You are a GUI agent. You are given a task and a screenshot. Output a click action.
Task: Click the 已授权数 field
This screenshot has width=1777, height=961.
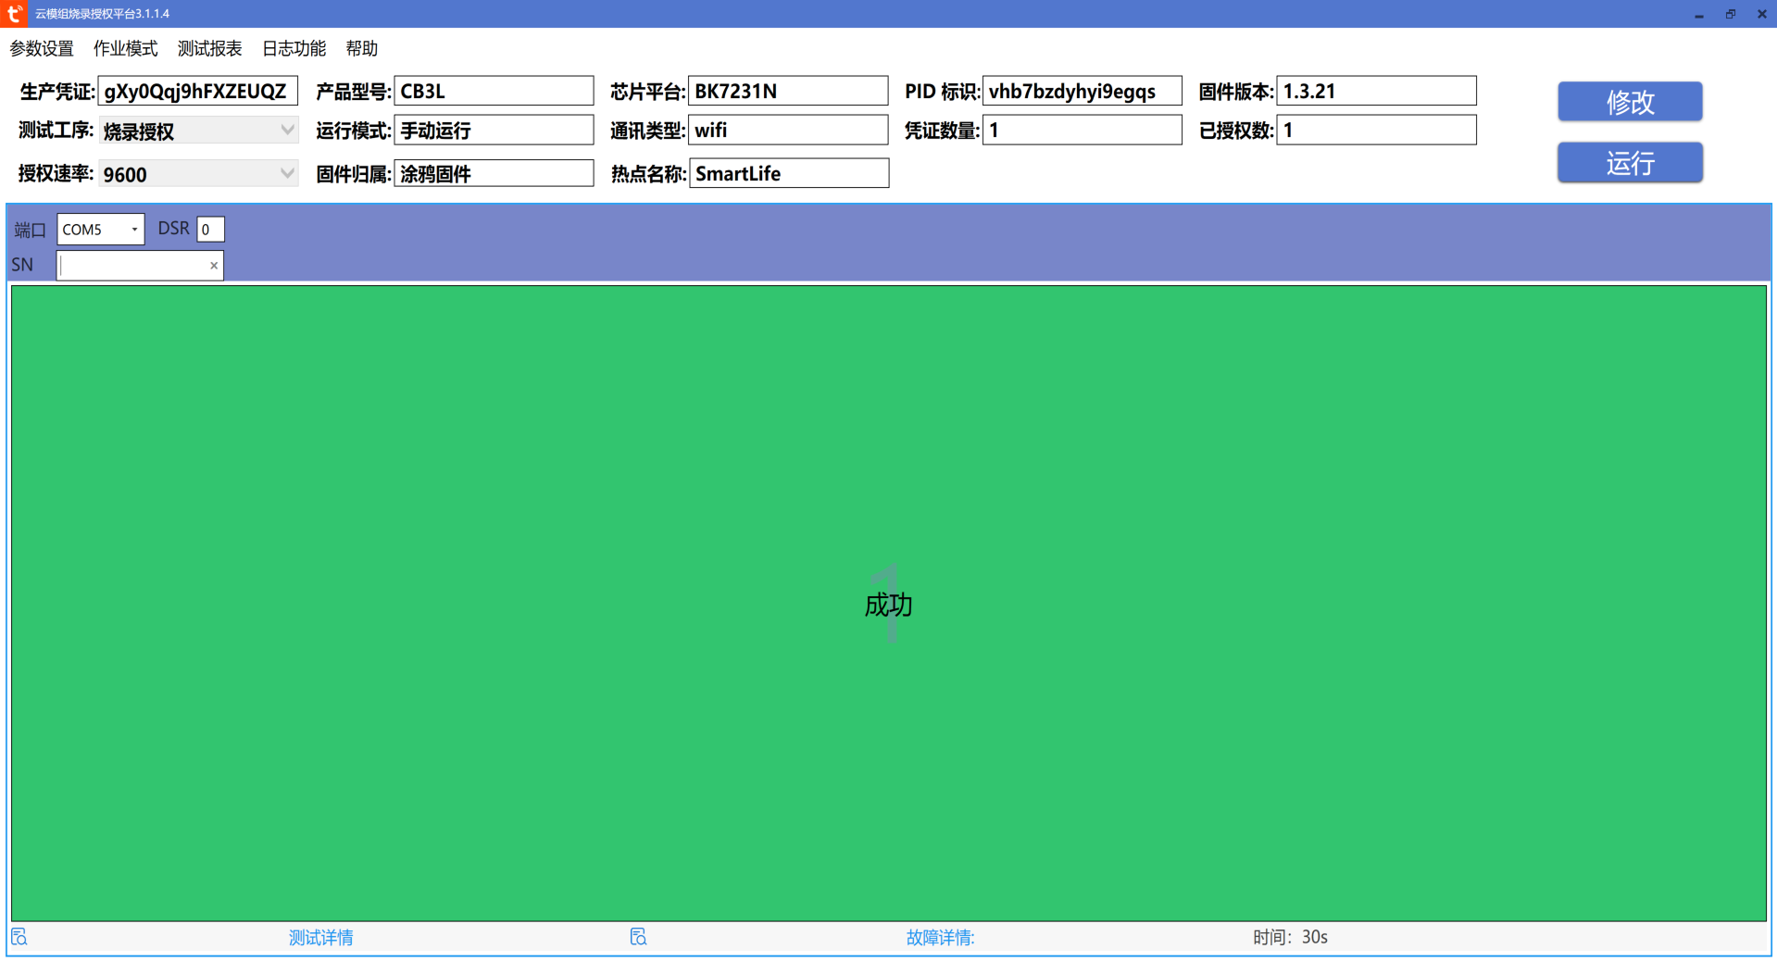pyautogui.click(x=1377, y=130)
